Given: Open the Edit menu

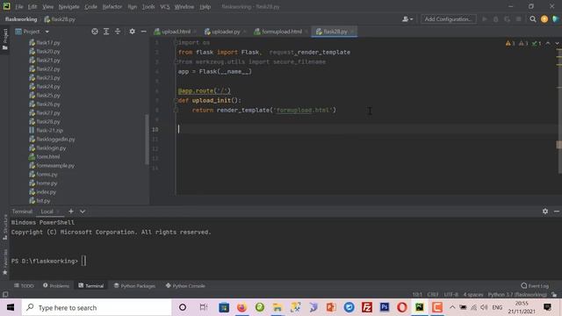Looking at the screenshot, I should tap(32, 7).
